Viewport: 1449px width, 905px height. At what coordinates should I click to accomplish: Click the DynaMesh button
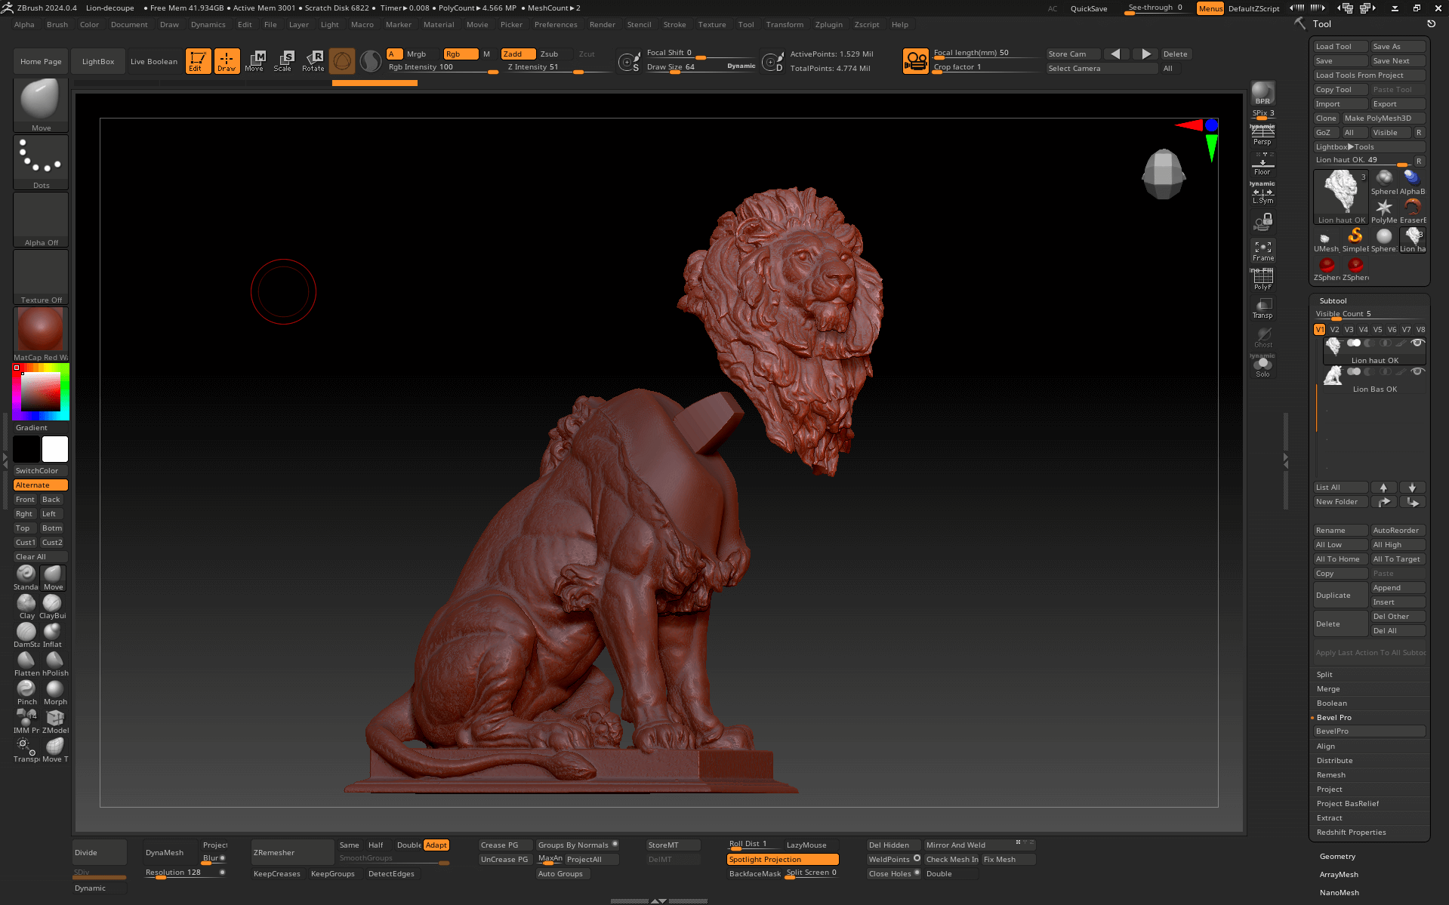coord(165,852)
